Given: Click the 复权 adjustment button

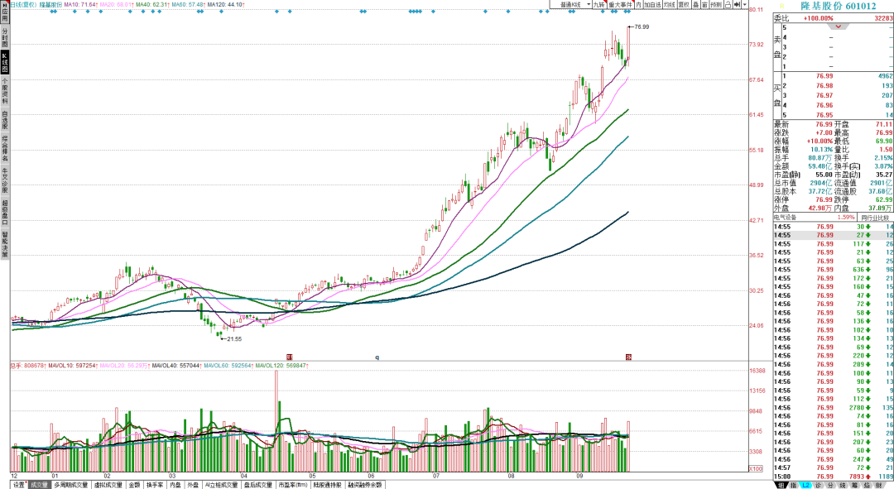Looking at the screenshot, I should coord(684,5).
